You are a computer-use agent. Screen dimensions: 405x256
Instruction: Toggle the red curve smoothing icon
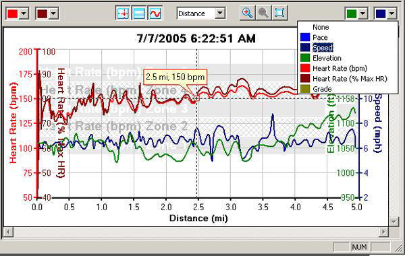(x=155, y=13)
